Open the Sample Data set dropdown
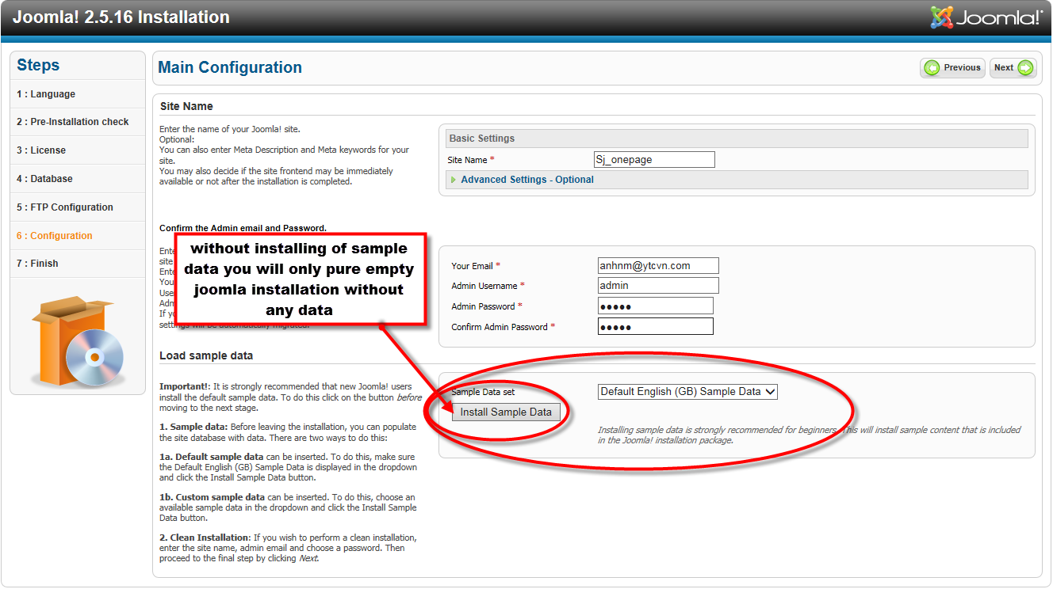Viewport: 1053px width, 589px height. (687, 391)
